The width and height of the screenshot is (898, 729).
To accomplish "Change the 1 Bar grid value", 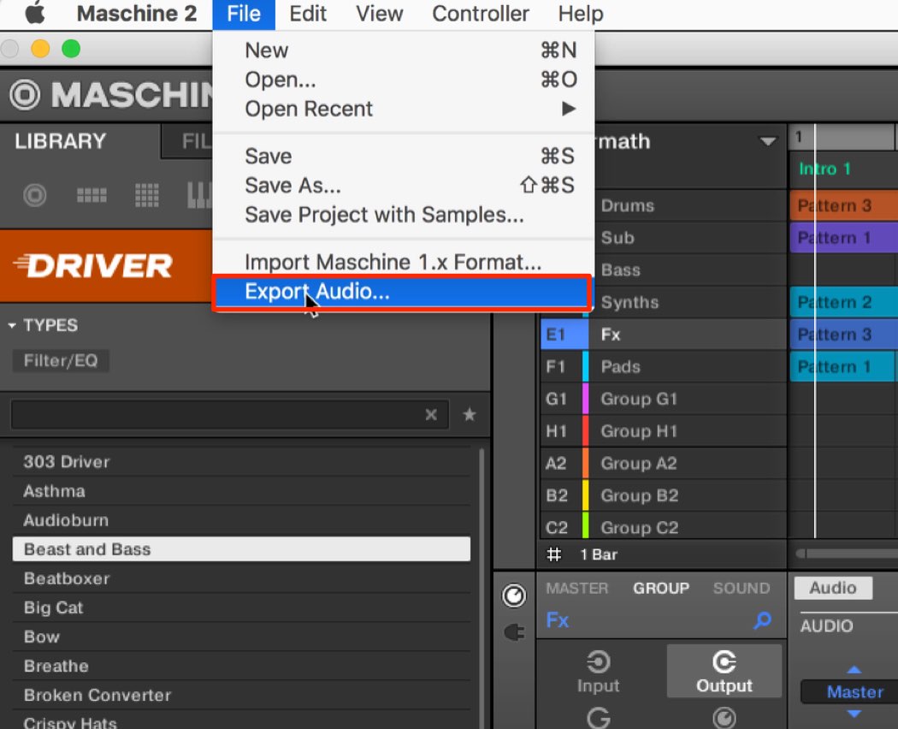I will [599, 554].
